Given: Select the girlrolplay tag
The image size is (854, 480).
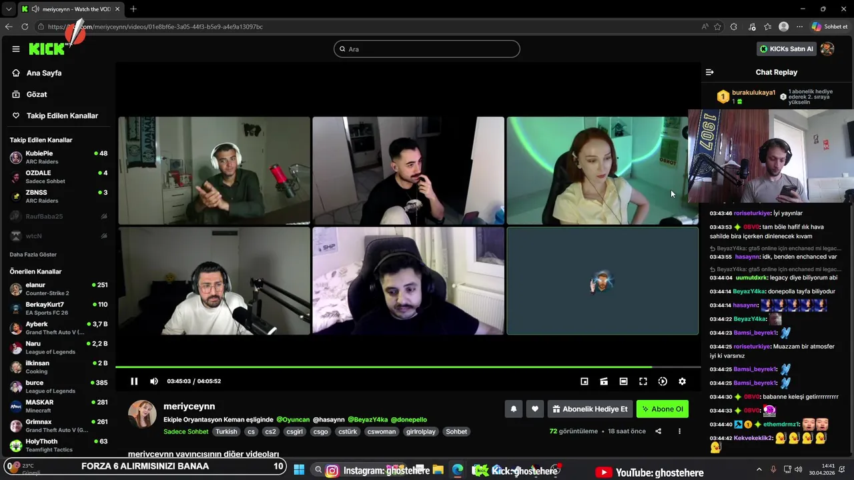Looking at the screenshot, I should click(x=420, y=431).
